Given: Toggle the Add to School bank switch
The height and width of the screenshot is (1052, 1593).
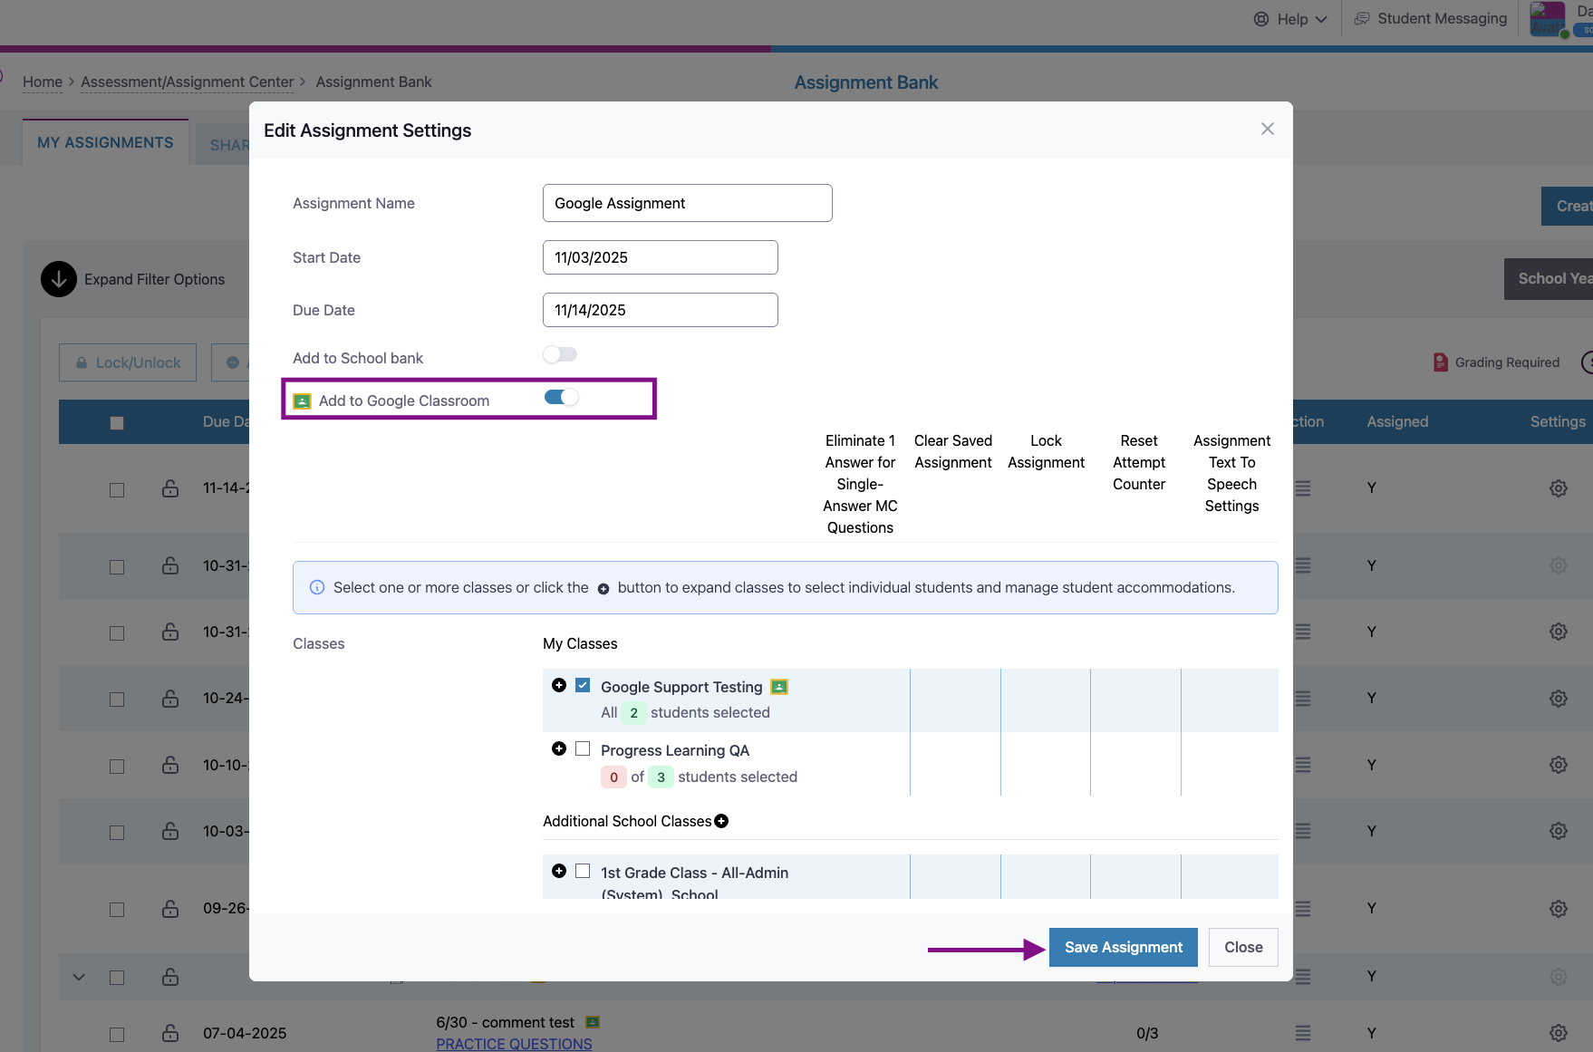Looking at the screenshot, I should [560, 355].
